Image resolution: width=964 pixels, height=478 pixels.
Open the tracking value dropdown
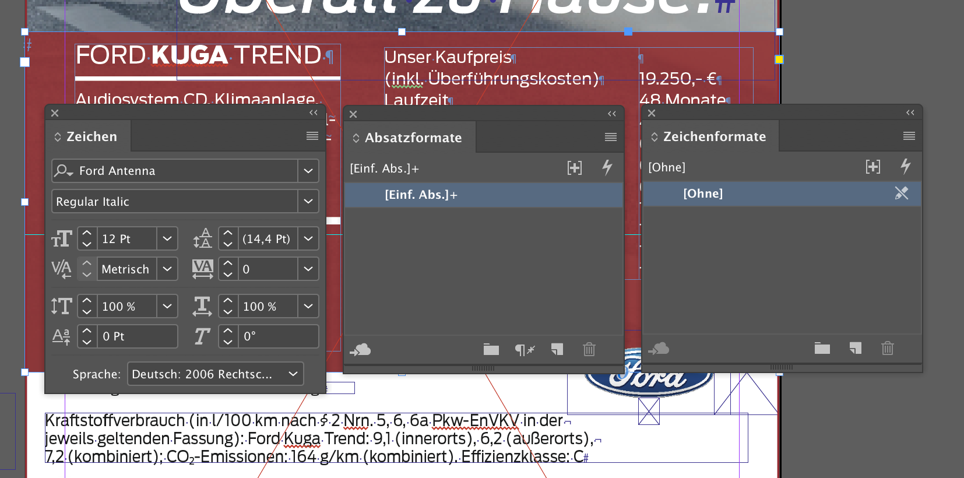pyautogui.click(x=308, y=269)
